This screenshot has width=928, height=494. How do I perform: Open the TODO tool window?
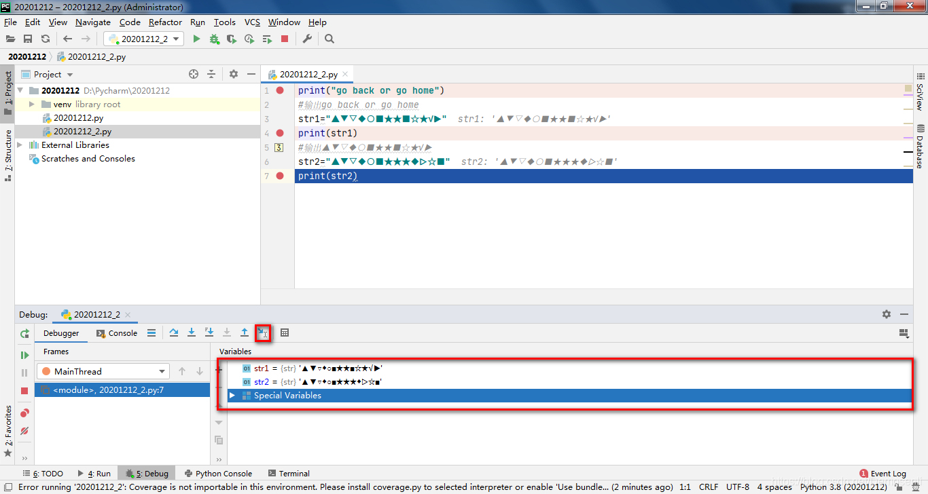[x=43, y=474]
